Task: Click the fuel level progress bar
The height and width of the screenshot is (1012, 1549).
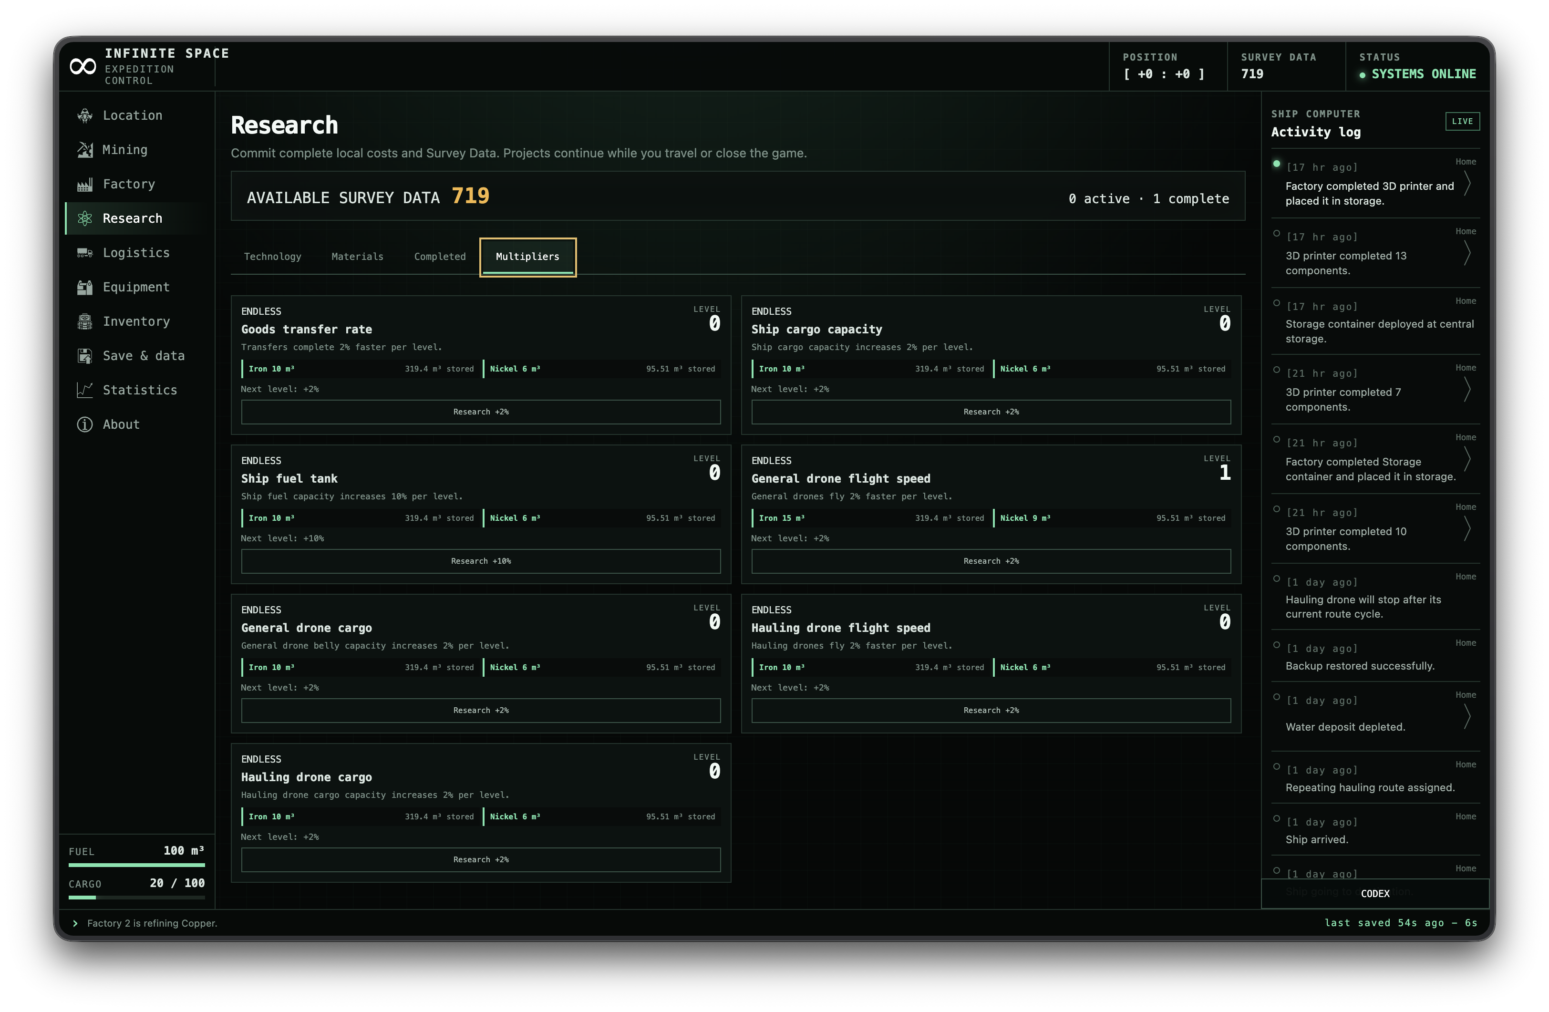Action: click(x=137, y=865)
